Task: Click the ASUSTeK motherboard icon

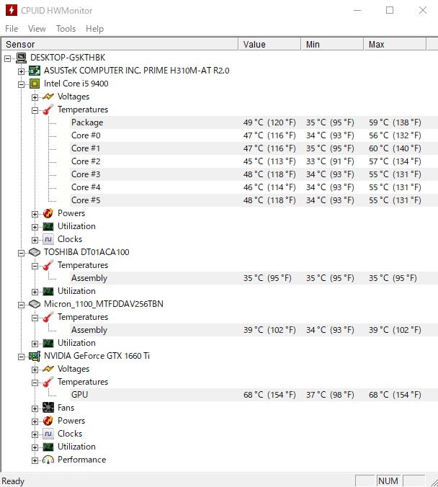Action: 35,71
